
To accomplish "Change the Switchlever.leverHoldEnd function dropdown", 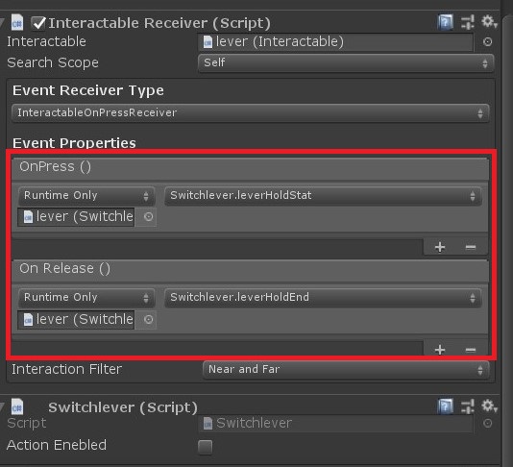I will pyautogui.click(x=323, y=298).
